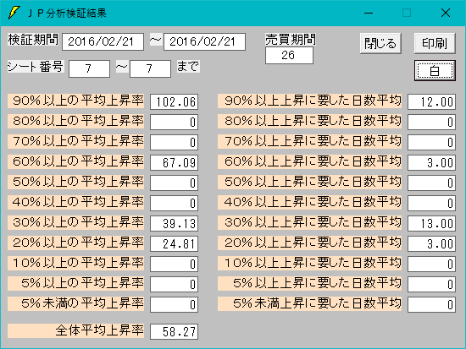This screenshot has width=466, height=349.
Task: Click the シート番号 label
Action: (36, 67)
